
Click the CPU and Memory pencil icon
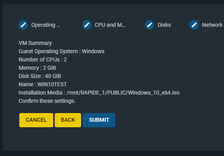click(x=87, y=25)
